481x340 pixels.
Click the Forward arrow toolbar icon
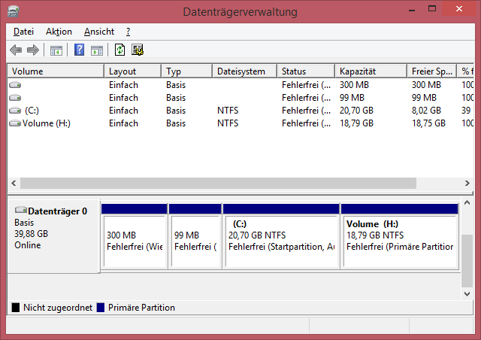tap(33, 50)
